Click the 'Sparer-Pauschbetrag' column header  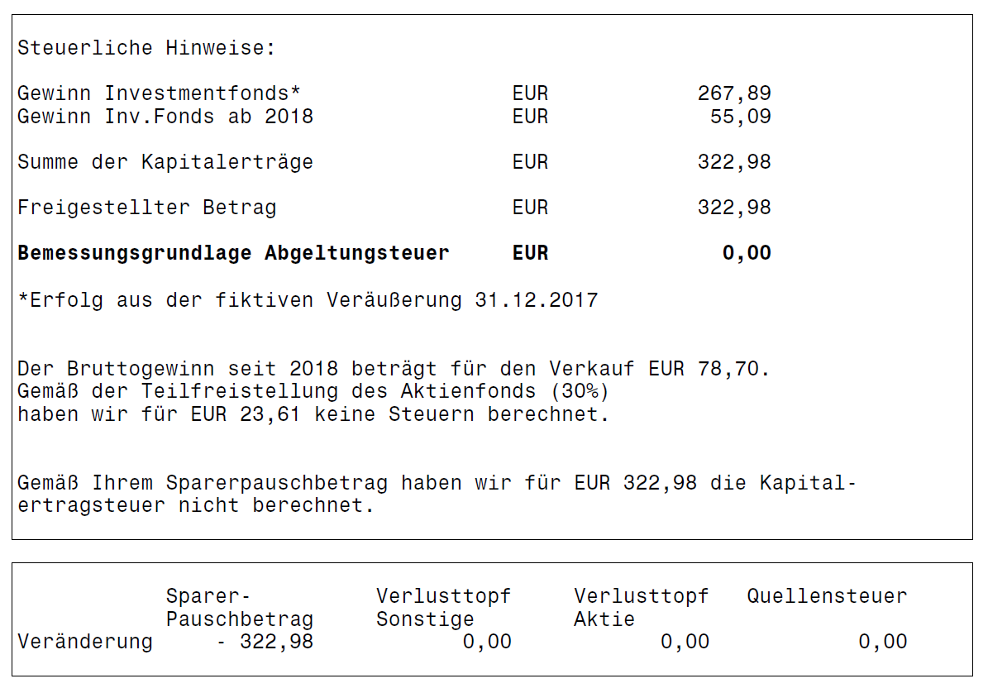click(239, 608)
